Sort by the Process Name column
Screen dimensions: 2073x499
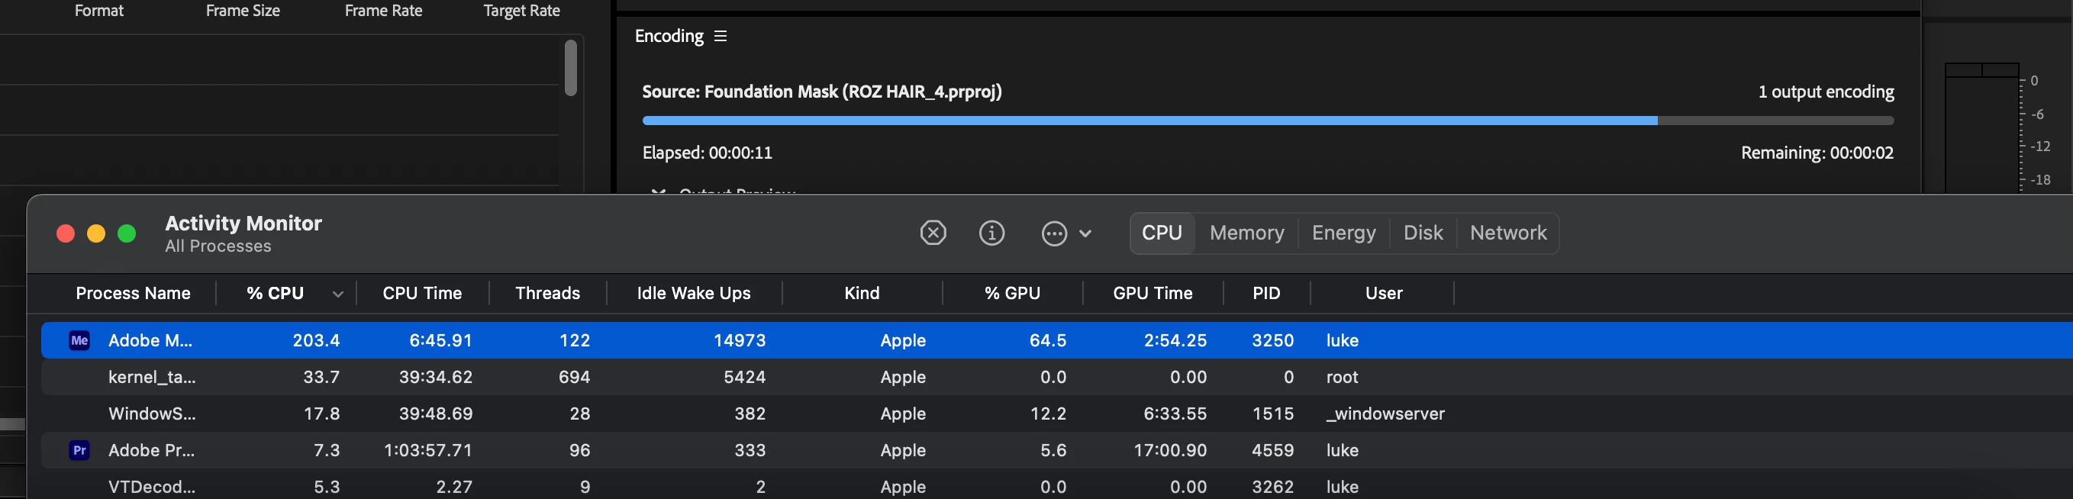(133, 294)
